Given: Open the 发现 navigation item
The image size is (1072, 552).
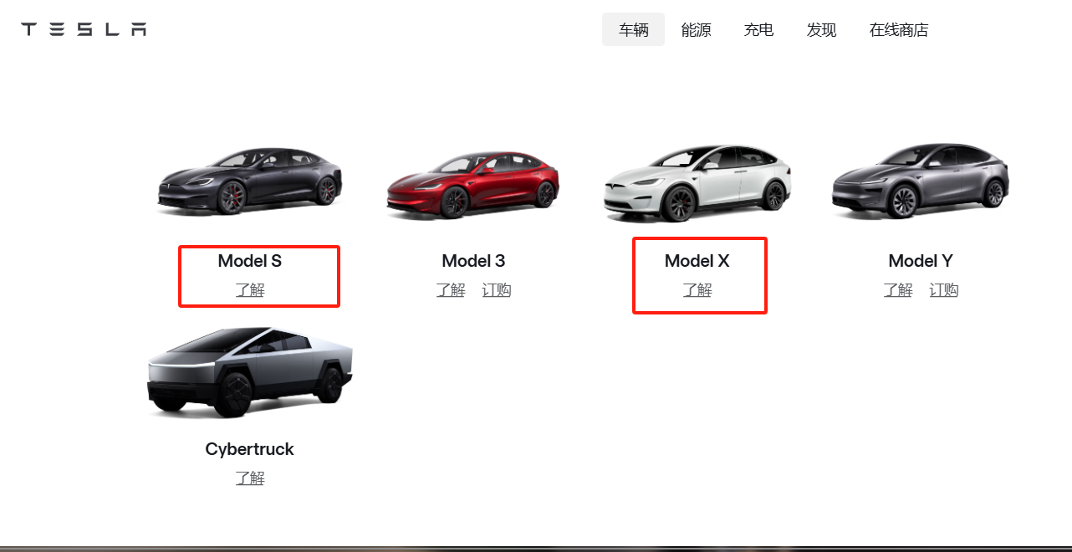Looking at the screenshot, I should pyautogui.click(x=821, y=30).
